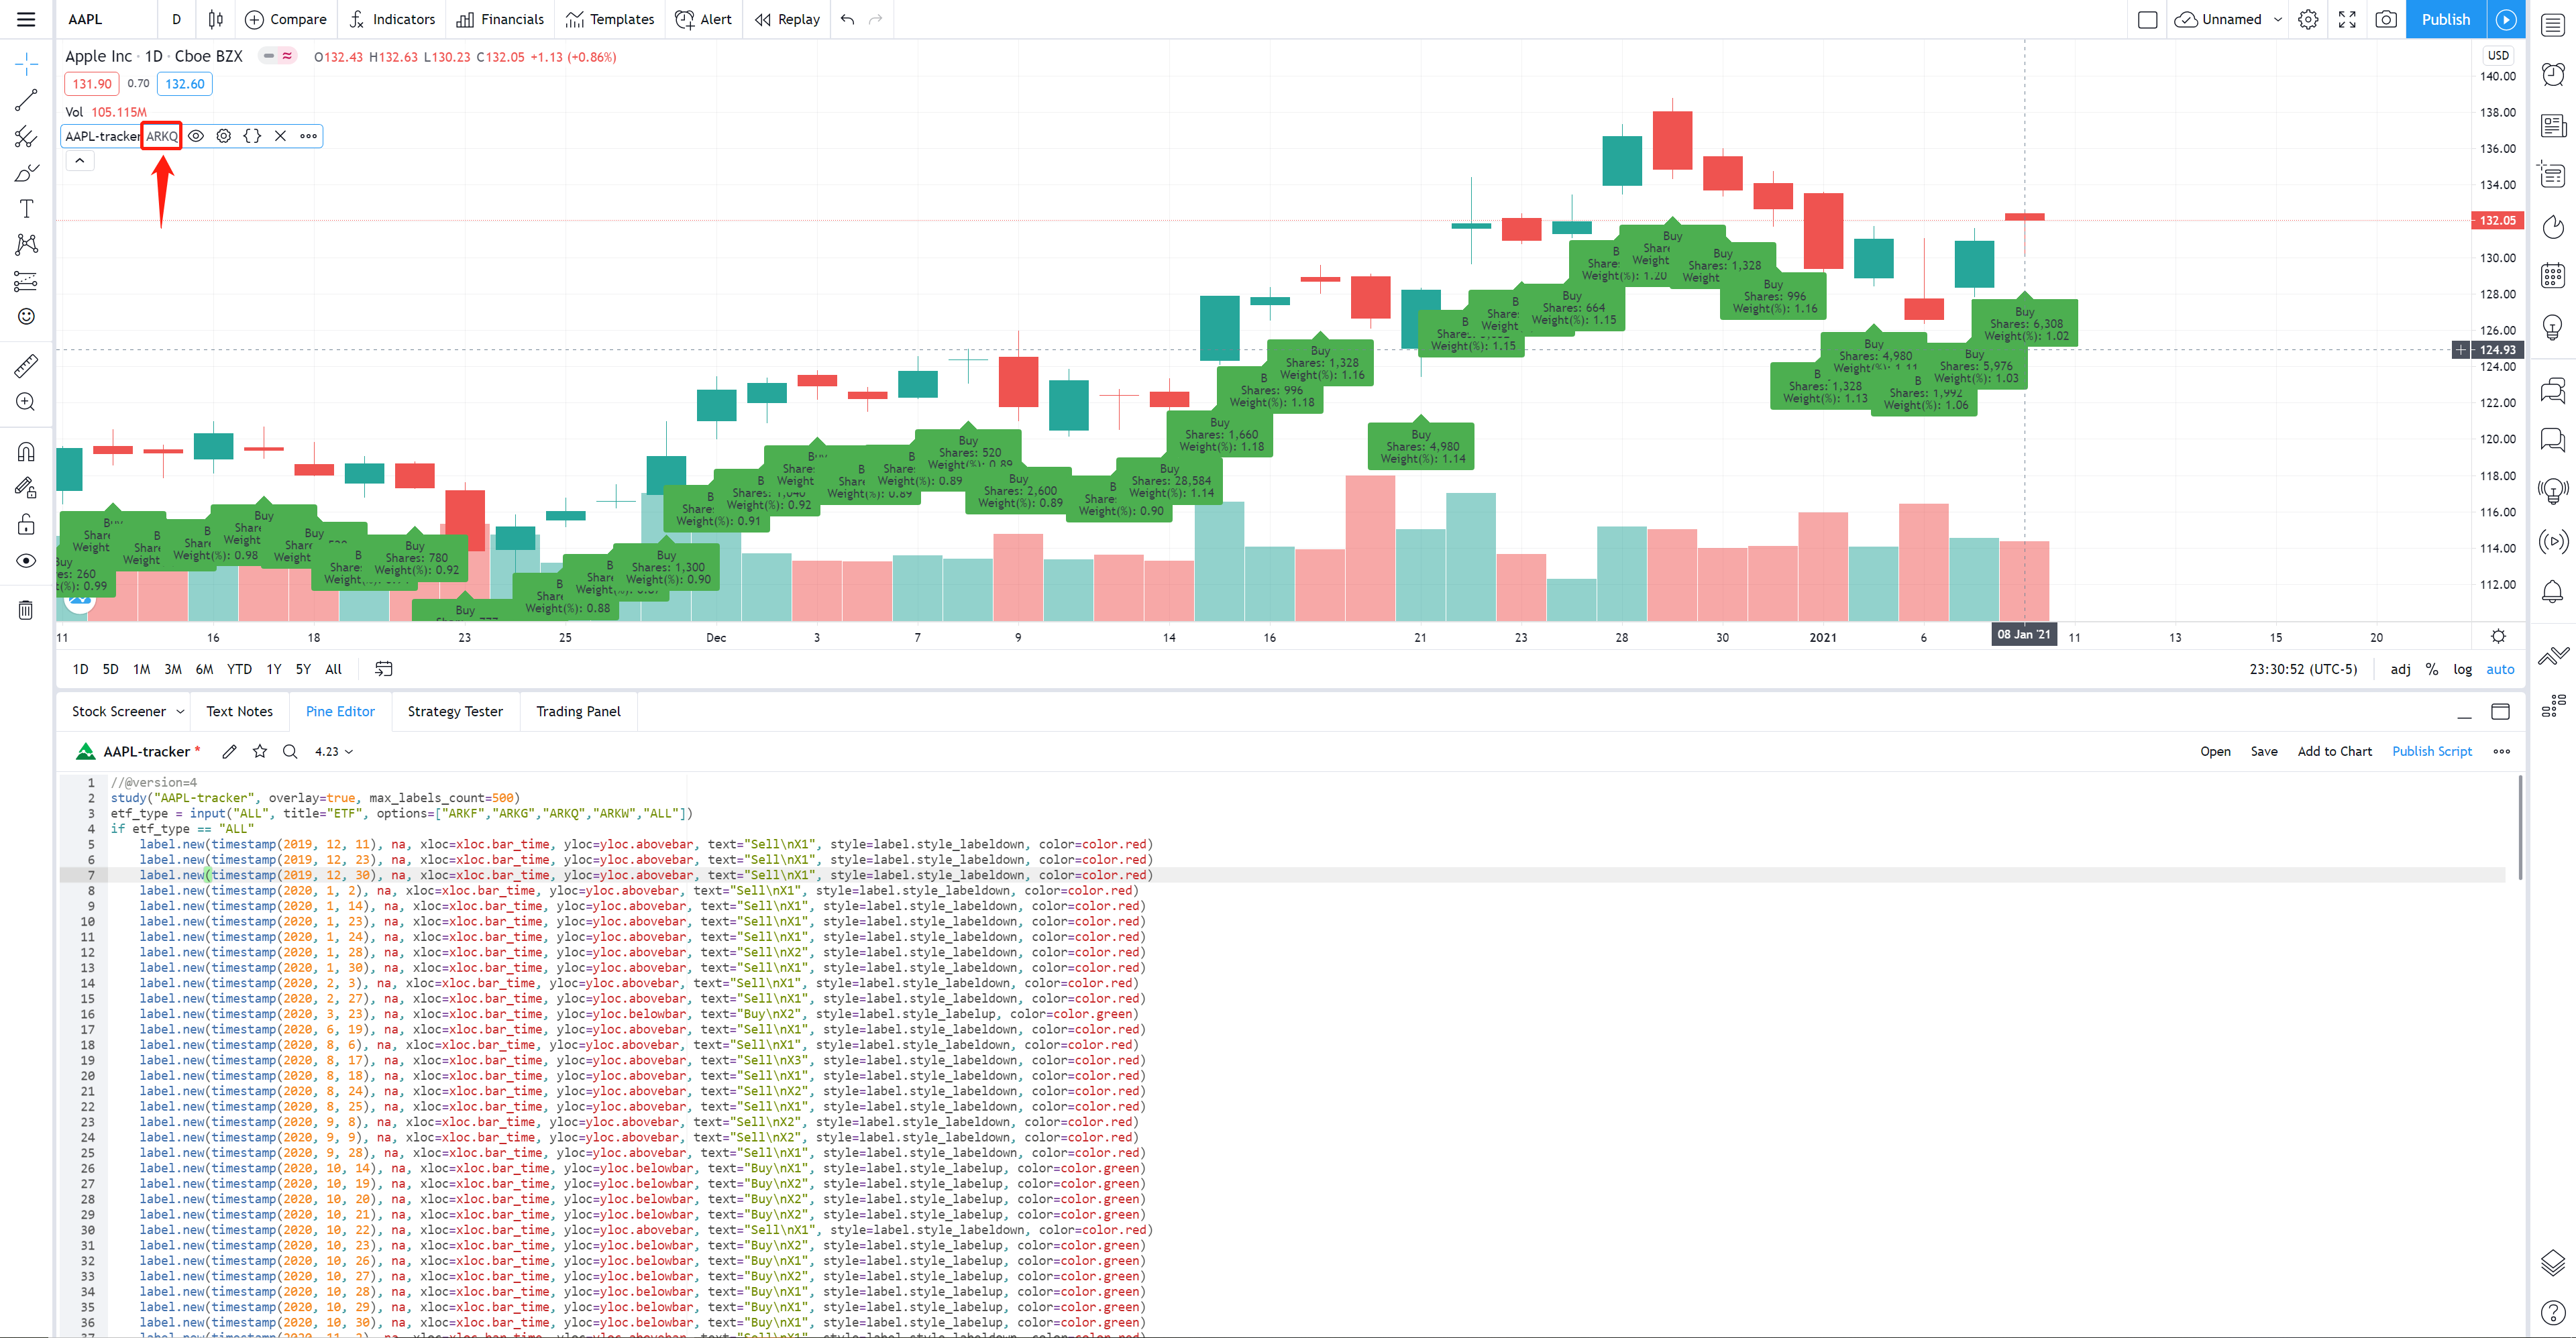Screen dimensions: 2576x1338
Task: Open the Indicators dialog
Action: click(x=392, y=19)
